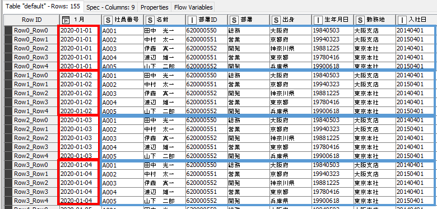
Task: Click 兵庫県 cell in Row2_Row4
Action: (291, 156)
